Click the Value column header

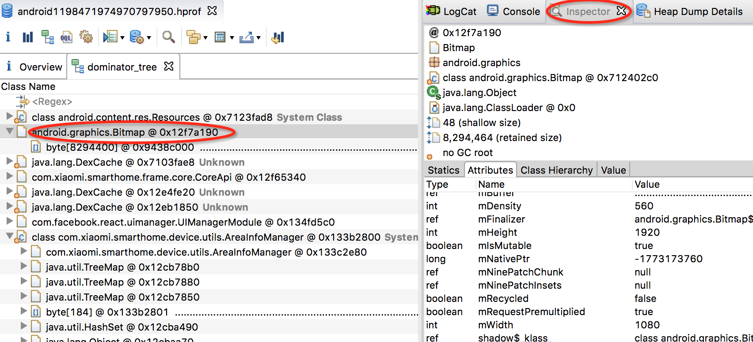pyautogui.click(x=647, y=184)
